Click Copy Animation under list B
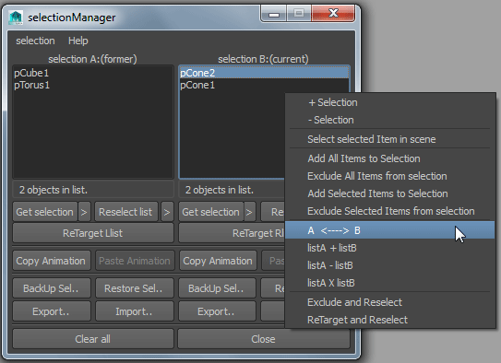 coord(218,261)
